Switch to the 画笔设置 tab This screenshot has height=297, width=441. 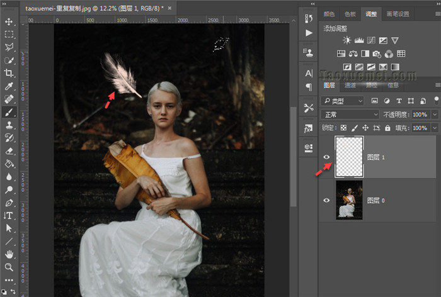point(398,14)
